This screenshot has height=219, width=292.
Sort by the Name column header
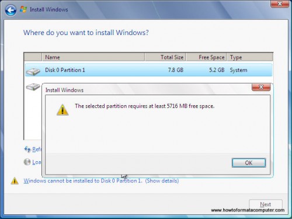point(93,57)
